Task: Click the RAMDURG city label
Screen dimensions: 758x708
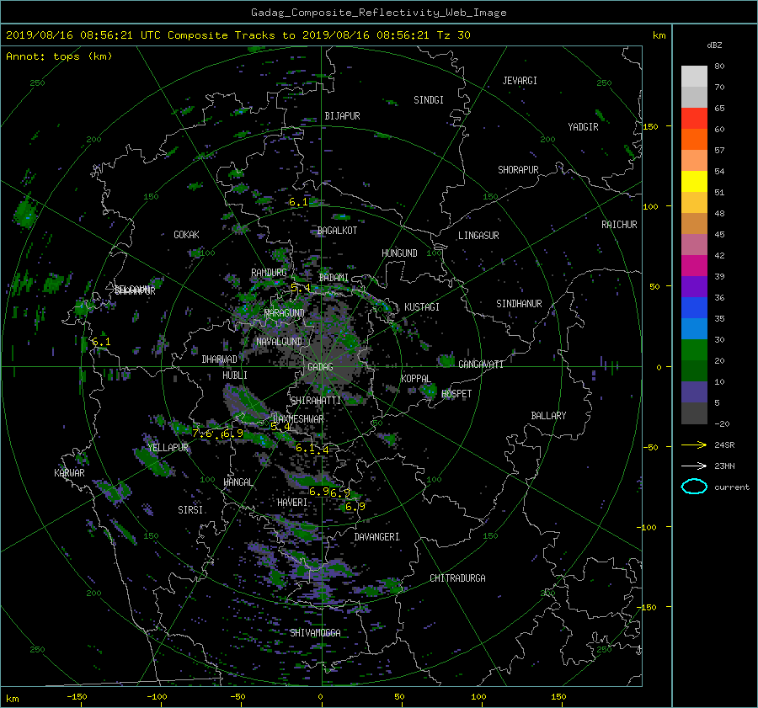Action: click(269, 273)
